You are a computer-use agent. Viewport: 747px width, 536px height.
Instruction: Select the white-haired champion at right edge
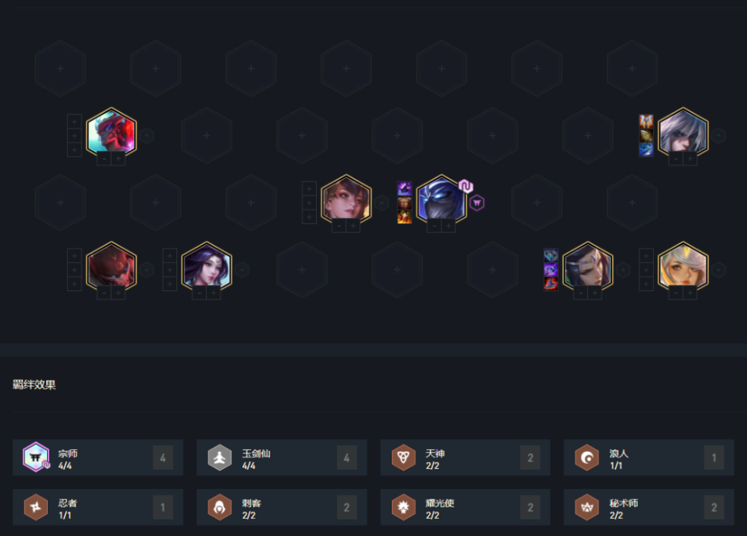(684, 133)
